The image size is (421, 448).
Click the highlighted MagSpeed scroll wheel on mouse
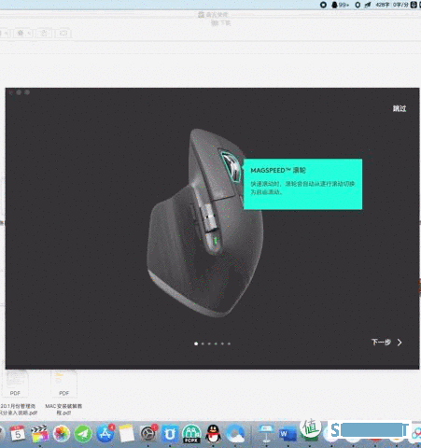(232, 166)
